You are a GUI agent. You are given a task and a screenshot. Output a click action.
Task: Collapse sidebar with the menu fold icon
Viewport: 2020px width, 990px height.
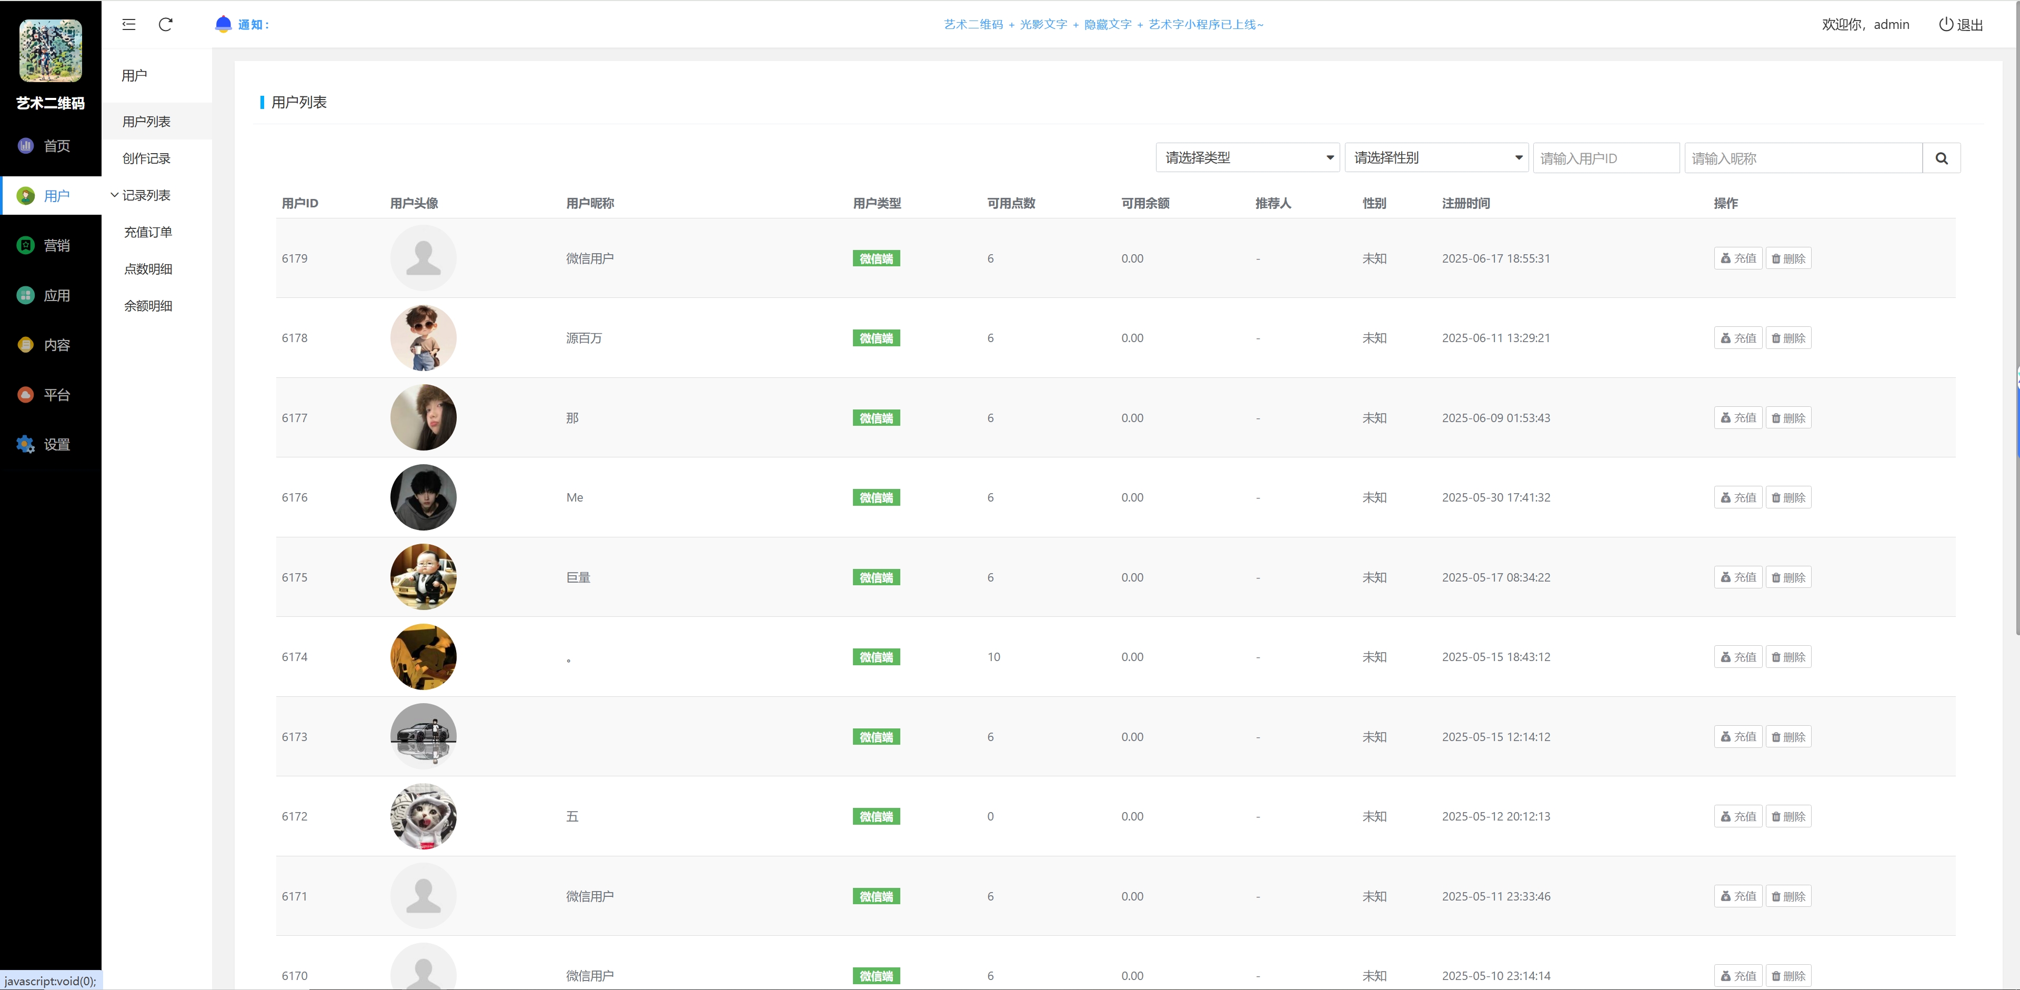point(128,24)
